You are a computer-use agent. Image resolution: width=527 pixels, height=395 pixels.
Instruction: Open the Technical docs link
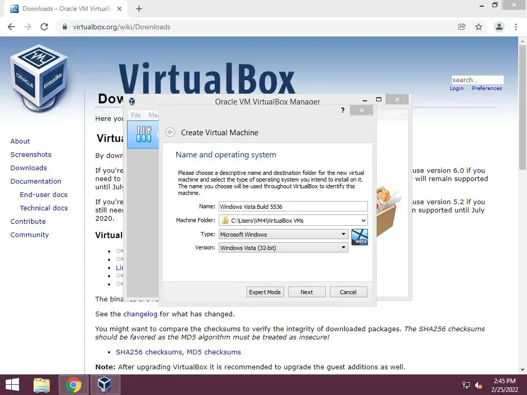tap(44, 208)
